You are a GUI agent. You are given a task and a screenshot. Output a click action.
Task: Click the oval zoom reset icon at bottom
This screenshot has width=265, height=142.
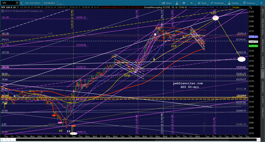point(14,140)
